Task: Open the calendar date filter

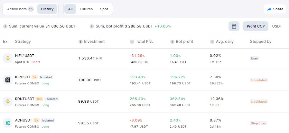Action: point(234,26)
